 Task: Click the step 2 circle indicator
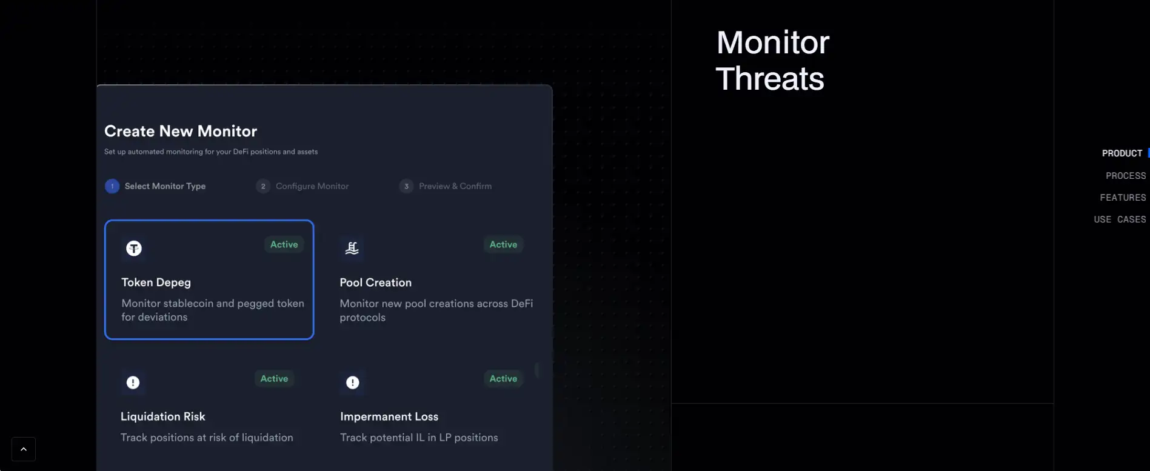[263, 186]
